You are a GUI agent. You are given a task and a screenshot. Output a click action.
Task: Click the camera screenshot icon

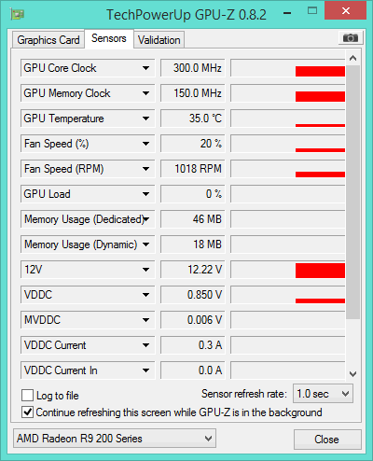[351, 38]
